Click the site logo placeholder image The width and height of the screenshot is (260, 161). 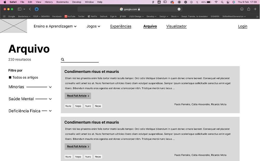14,26
